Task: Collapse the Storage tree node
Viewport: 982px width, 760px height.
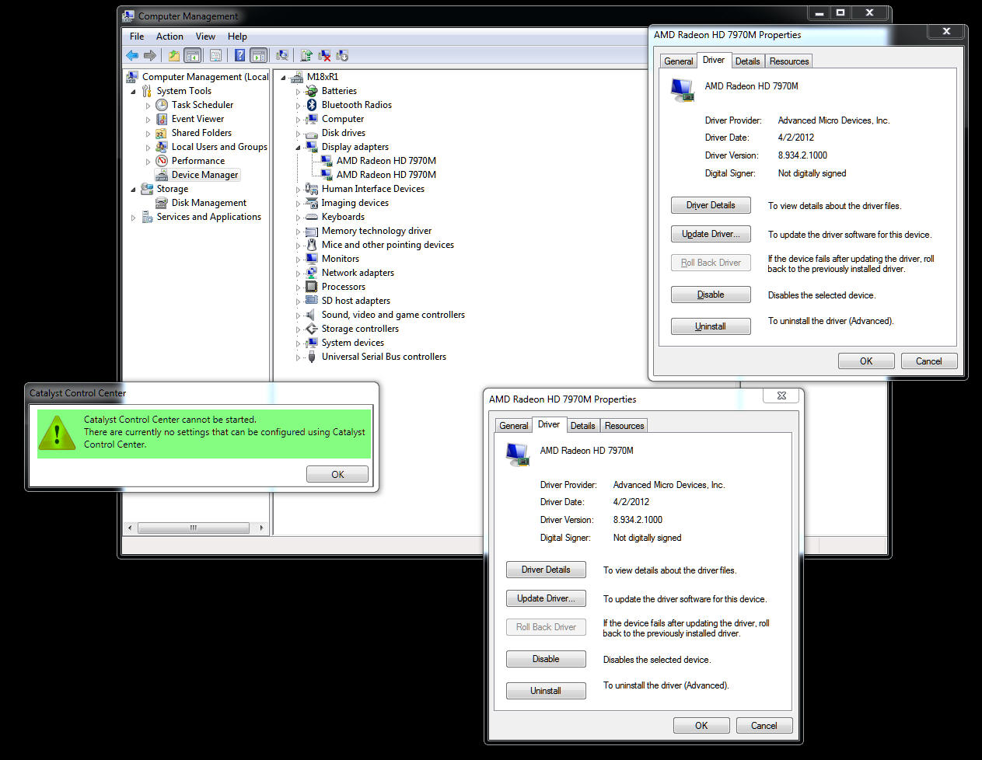Action: tap(133, 190)
